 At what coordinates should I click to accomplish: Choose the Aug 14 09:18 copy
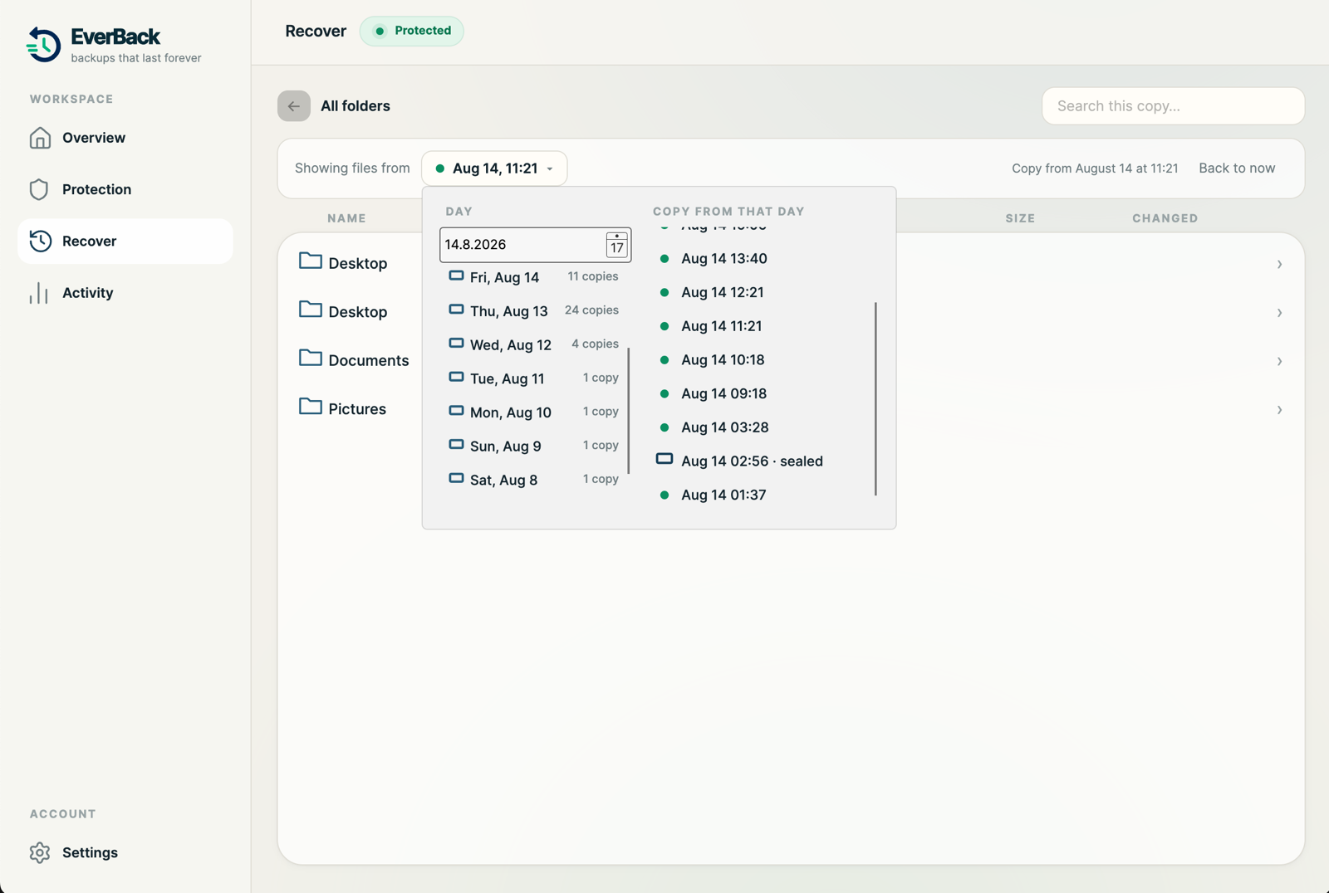point(760,393)
